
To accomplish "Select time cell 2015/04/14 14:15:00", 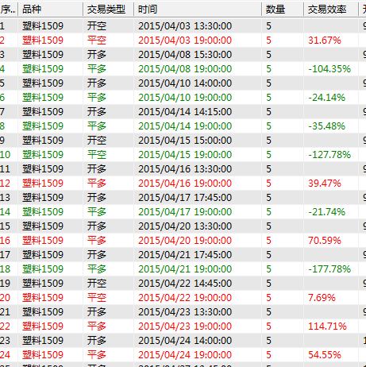I will coord(185,112).
